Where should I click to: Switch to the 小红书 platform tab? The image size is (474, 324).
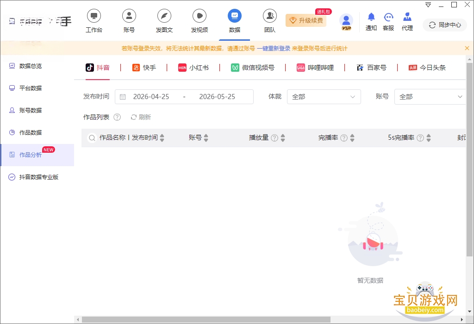[193, 68]
